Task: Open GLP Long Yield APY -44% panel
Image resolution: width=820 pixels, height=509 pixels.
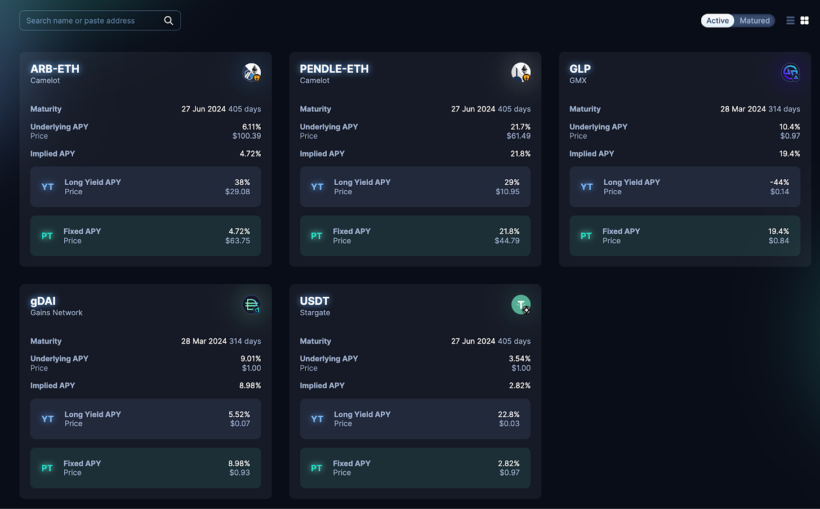Action: point(685,187)
